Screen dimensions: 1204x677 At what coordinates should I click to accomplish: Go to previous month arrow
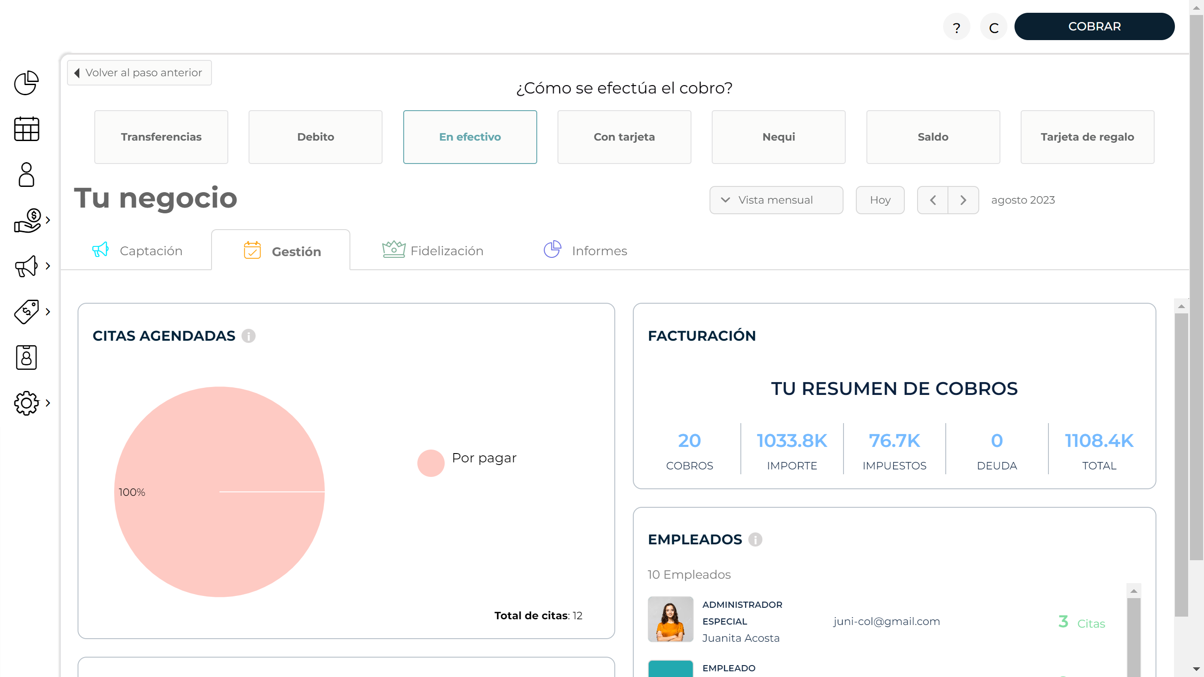933,200
